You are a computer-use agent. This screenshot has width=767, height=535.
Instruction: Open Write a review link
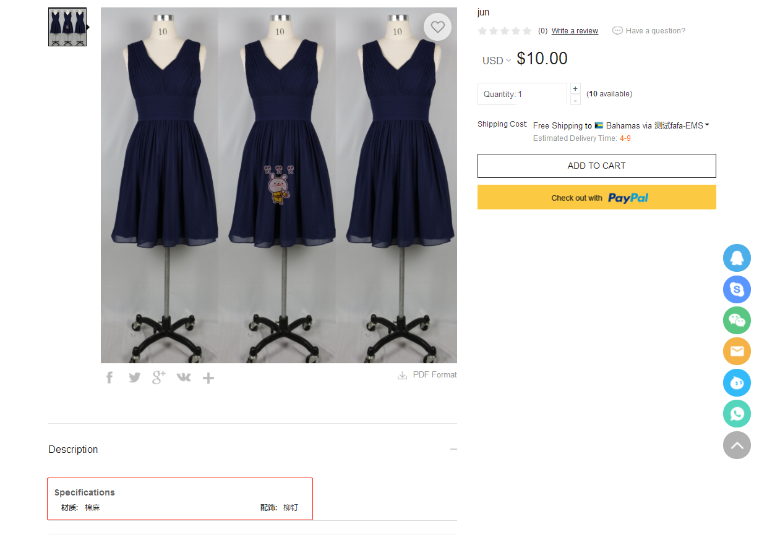[x=575, y=31]
